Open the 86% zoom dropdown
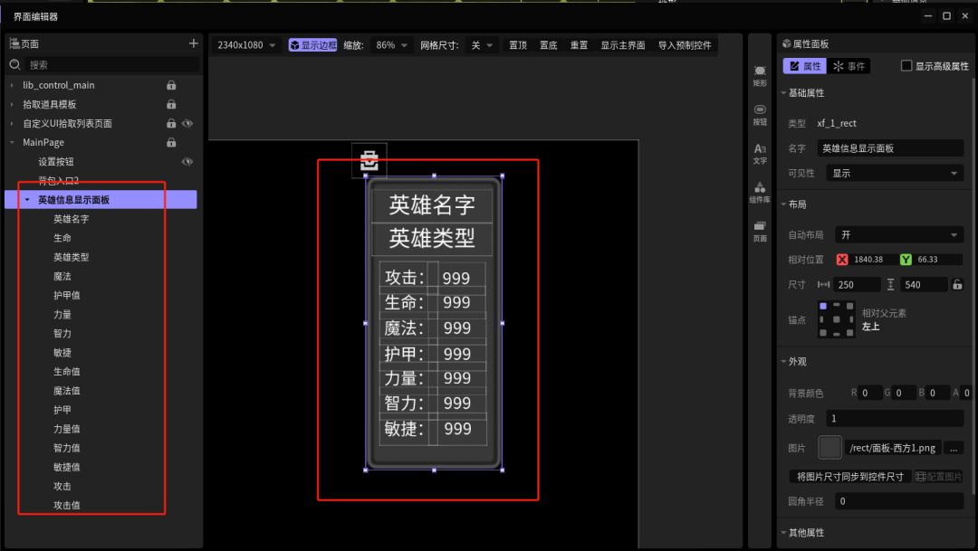 [391, 45]
